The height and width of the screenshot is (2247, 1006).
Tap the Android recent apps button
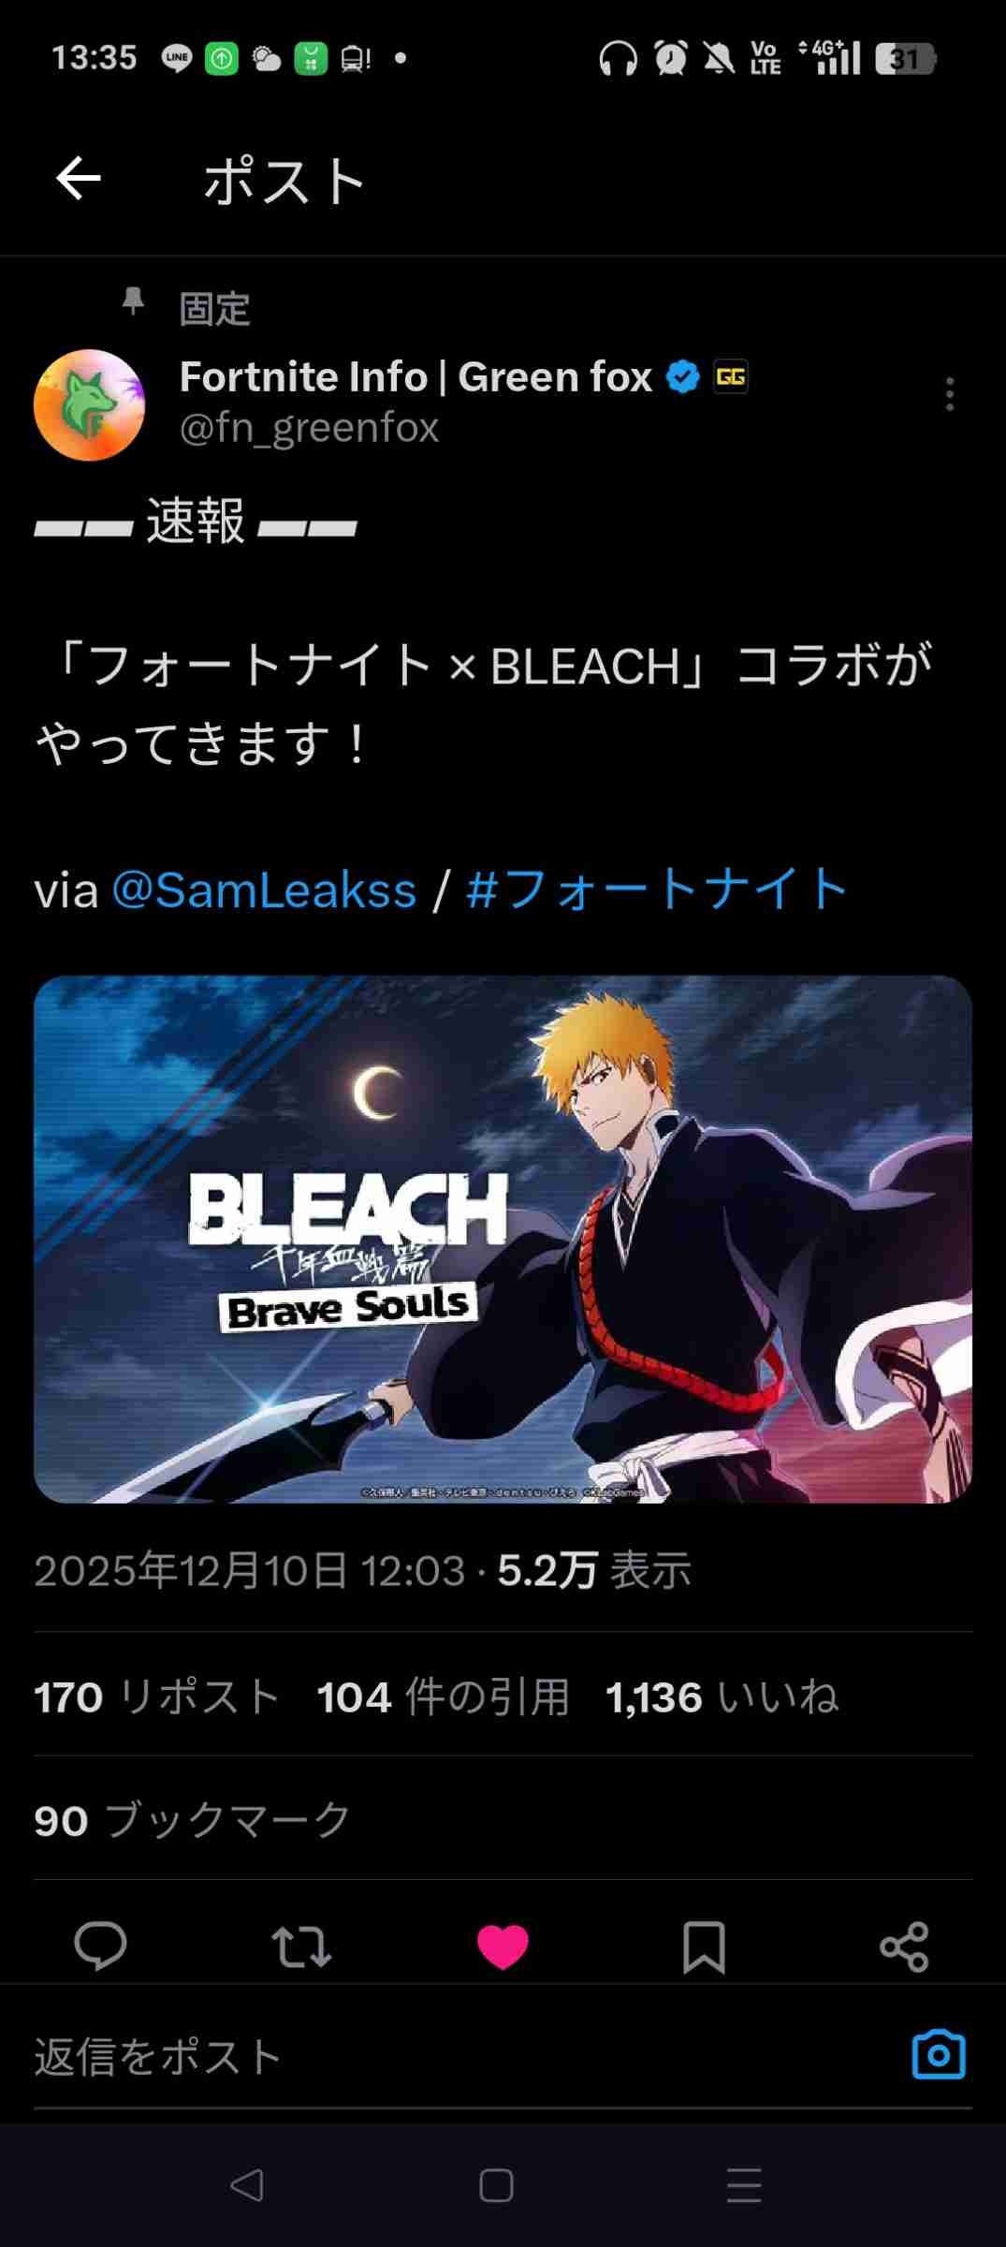coord(744,2185)
